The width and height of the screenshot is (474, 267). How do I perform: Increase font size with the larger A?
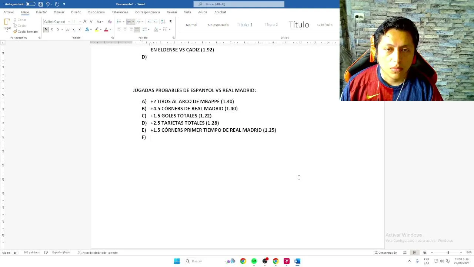tap(85, 22)
